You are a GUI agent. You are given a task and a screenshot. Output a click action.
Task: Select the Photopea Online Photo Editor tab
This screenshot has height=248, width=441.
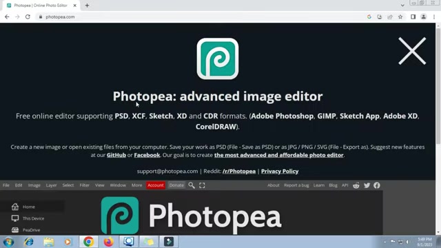tap(41, 6)
